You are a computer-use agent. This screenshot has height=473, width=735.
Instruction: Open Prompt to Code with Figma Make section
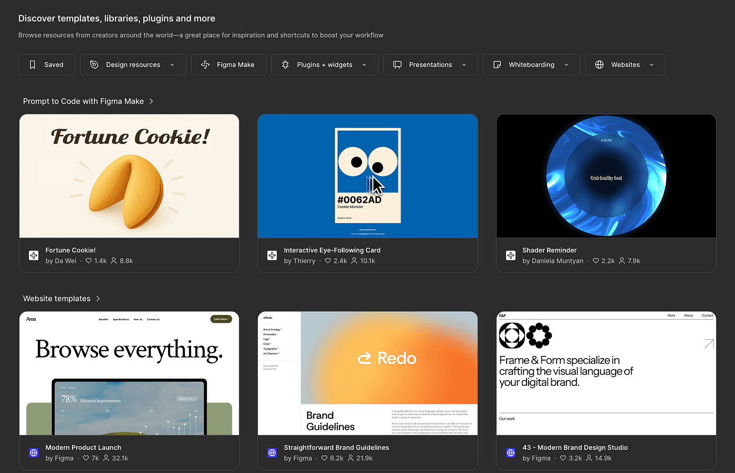(x=83, y=101)
